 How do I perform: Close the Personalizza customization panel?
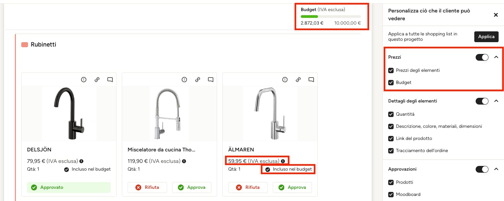pyautogui.click(x=496, y=15)
